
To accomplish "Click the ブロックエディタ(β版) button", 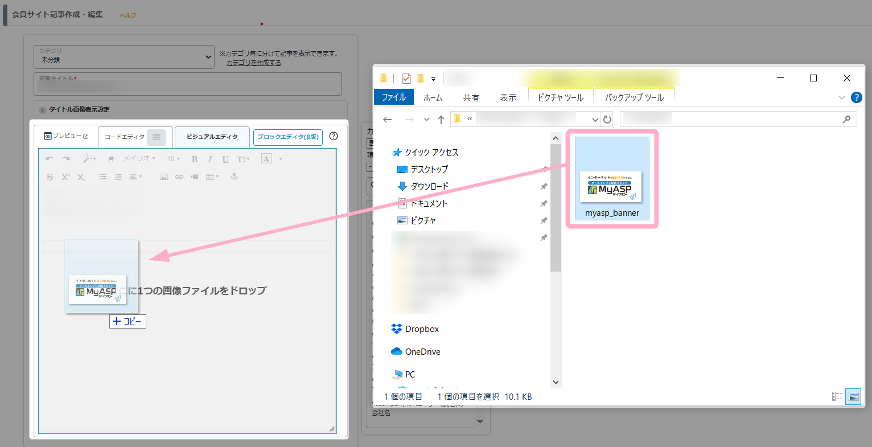I will click(x=287, y=137).
